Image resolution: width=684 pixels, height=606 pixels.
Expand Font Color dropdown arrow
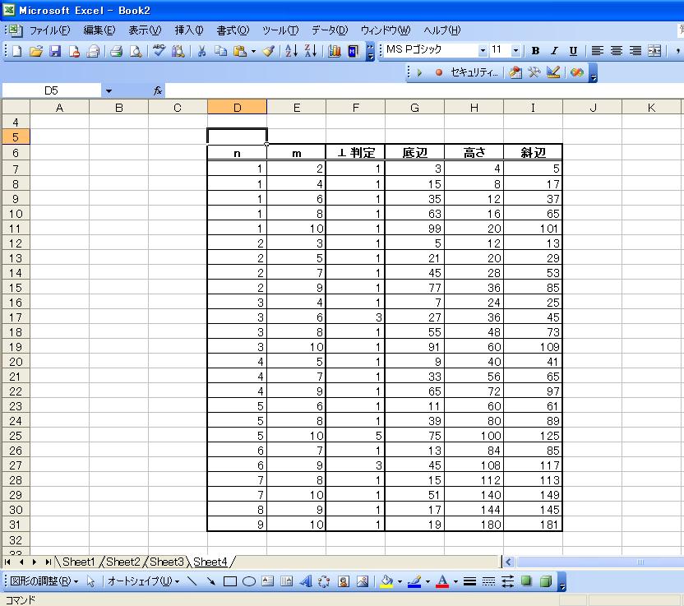(x=455, y=581)
